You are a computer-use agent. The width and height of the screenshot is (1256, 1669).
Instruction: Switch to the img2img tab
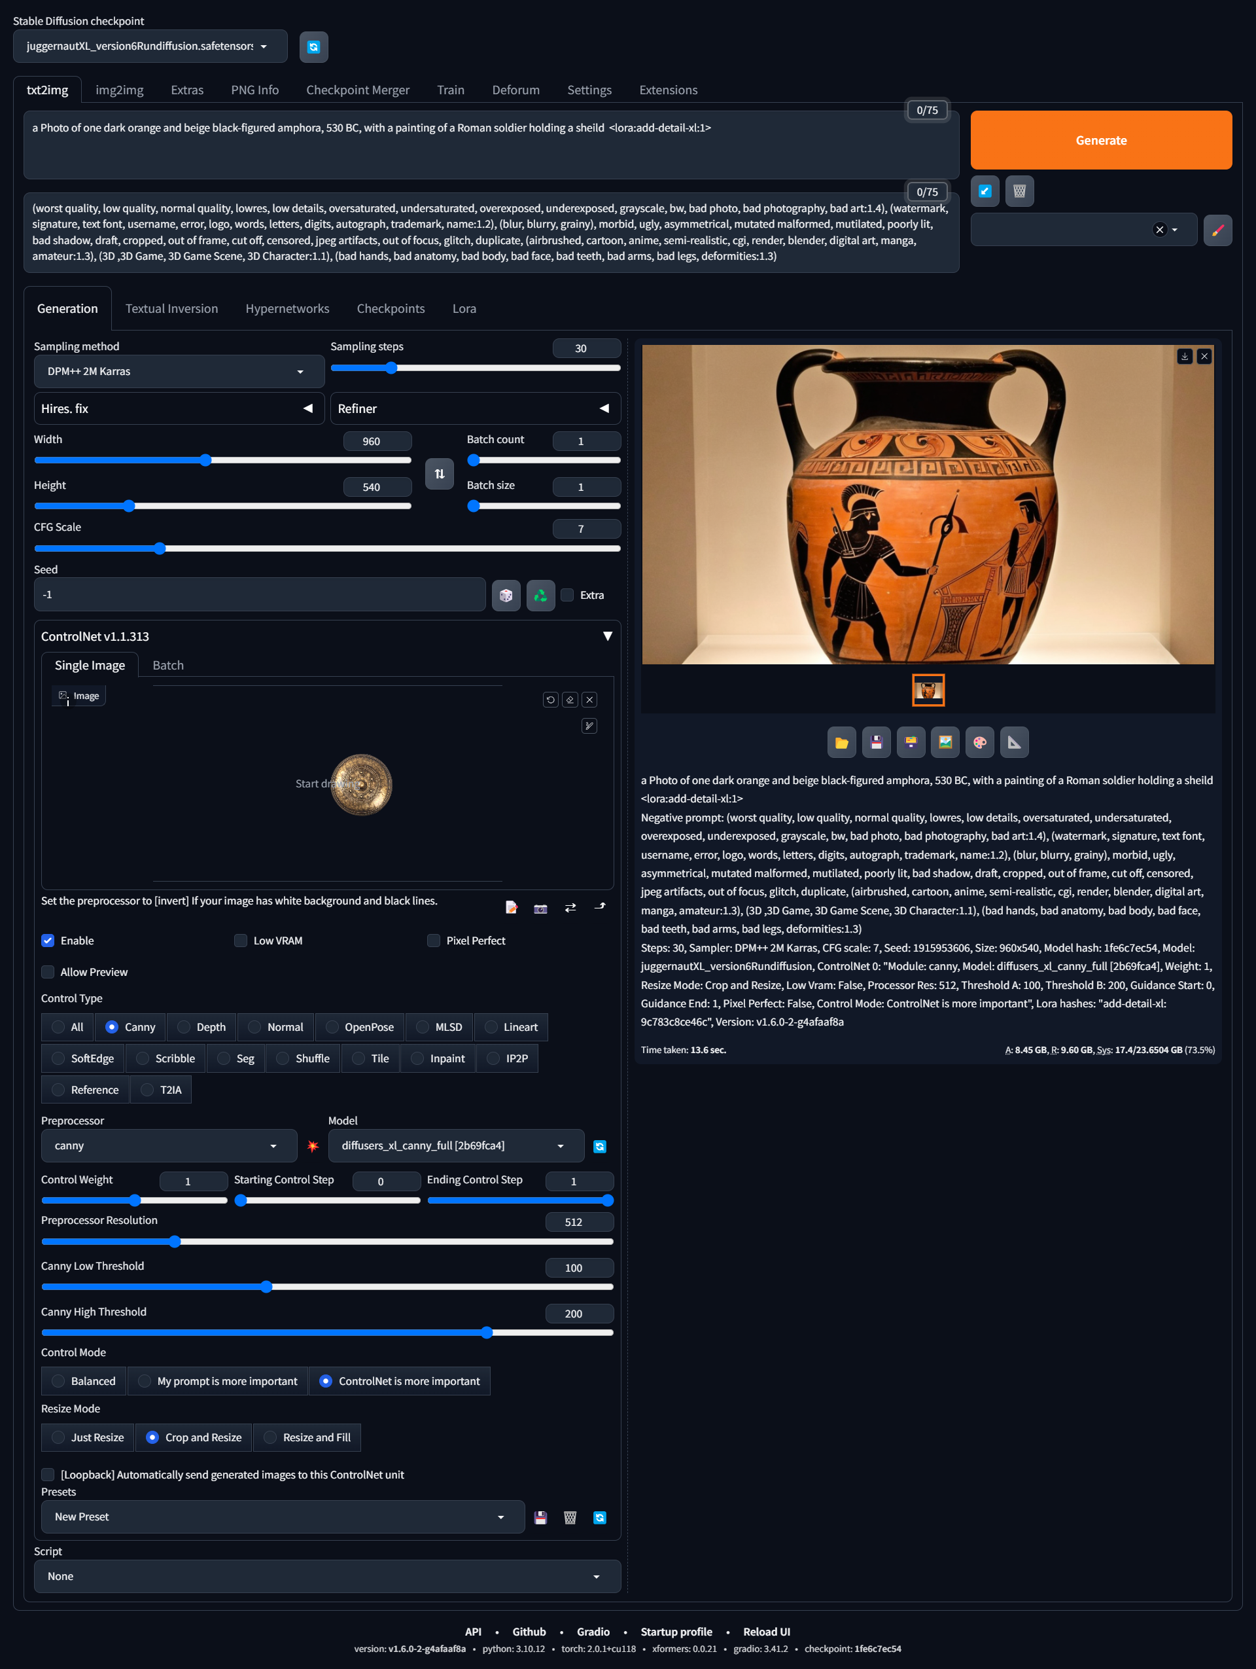point(119,90)
